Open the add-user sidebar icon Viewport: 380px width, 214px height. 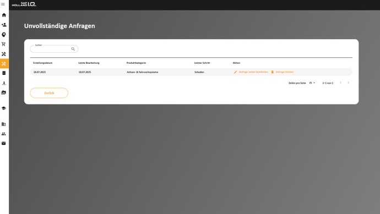[4, 25]
